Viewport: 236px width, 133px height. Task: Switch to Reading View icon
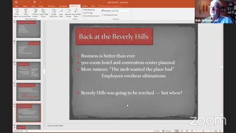(187, 131)
